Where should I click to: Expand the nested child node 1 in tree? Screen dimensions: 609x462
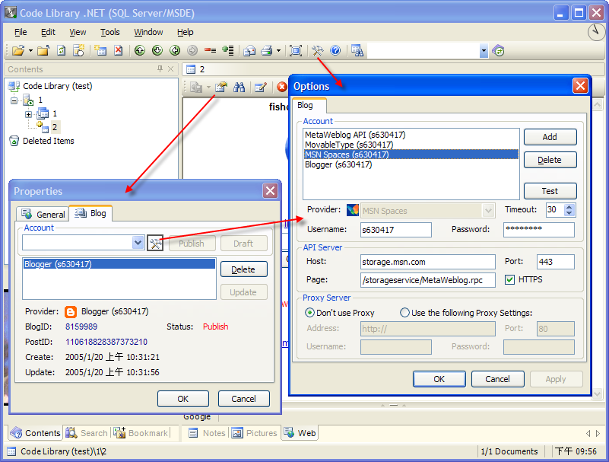pyautogui.click(x=28, y=114)
